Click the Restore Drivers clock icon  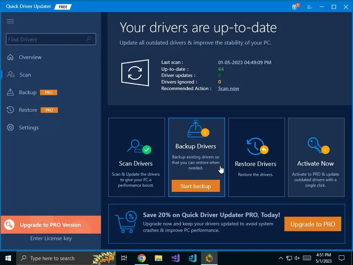(x=257, y=146)
